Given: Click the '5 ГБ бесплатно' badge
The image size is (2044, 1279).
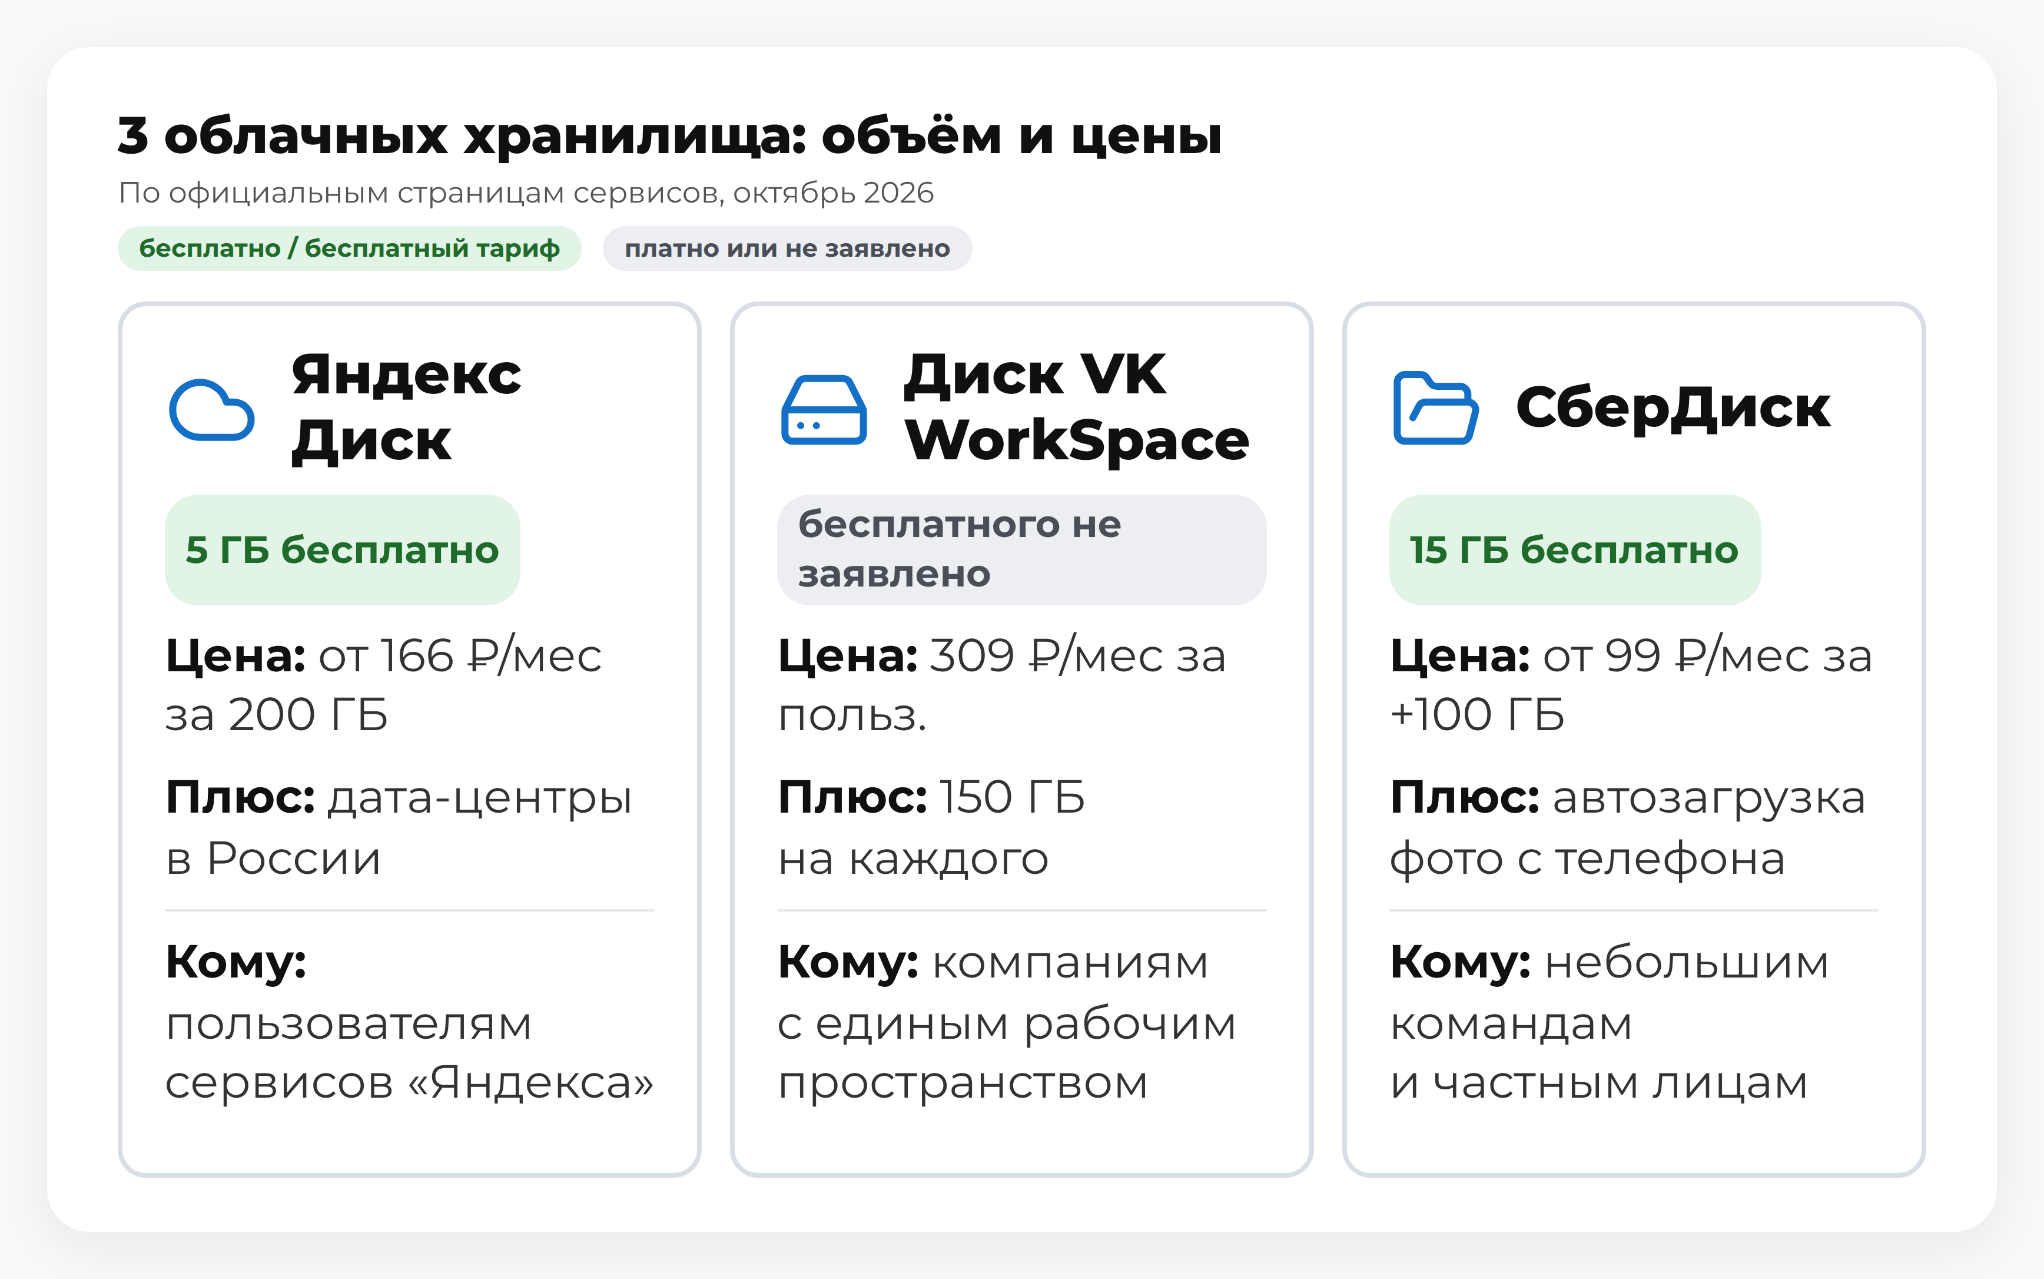Looking at the screenshot, I should 343,550.
